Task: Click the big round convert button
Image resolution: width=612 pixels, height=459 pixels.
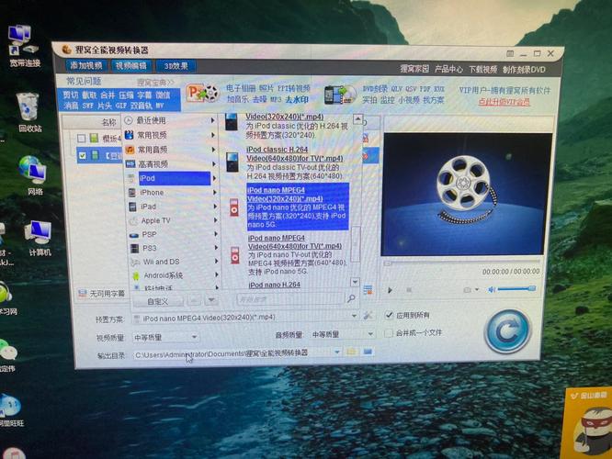Action: point(507,331)
